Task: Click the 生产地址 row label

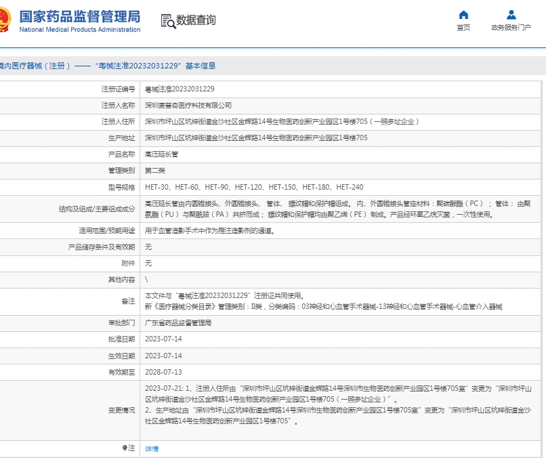Action: click(x=121, y=138)
